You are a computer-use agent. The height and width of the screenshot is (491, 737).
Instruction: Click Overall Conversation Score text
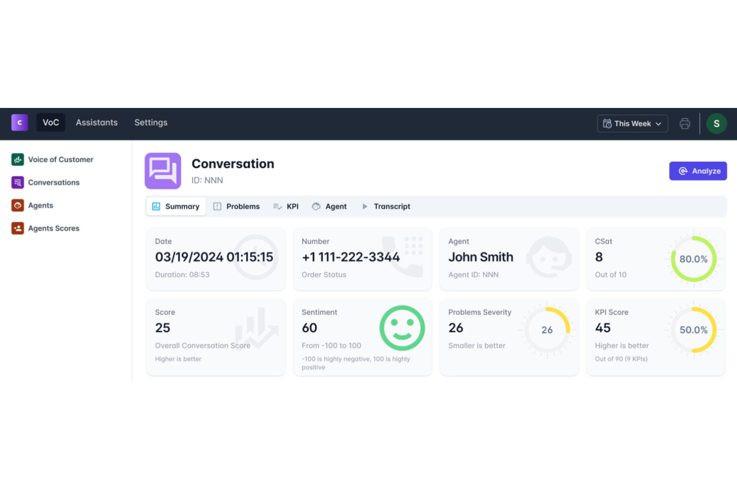(203, 345)
